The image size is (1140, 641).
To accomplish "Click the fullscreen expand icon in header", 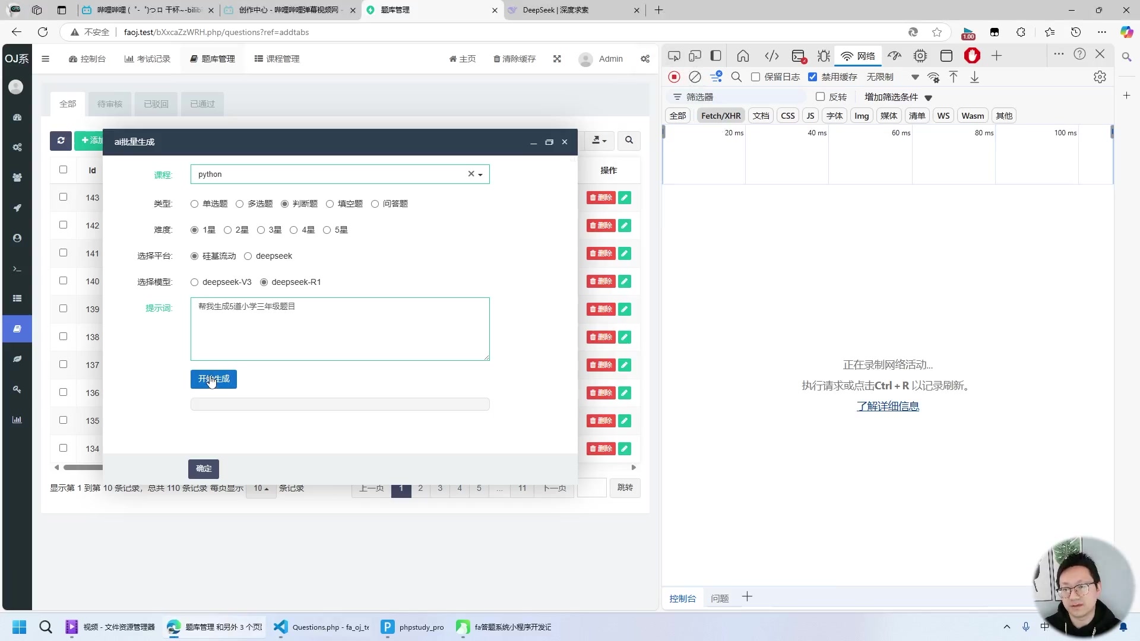I will pos(557,59).
